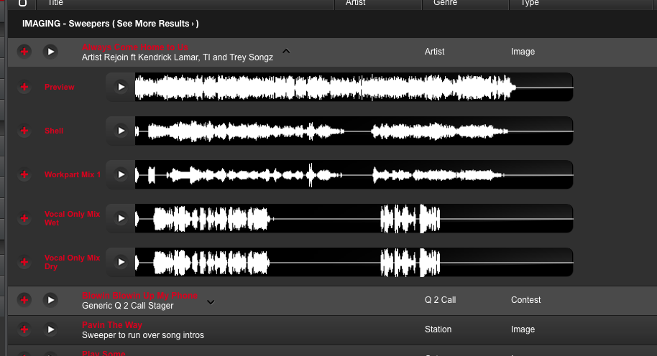Add Workpart Mix 1 with plus icon
Image resolution: width=657 pixels, height=356 pixels.
24,174
